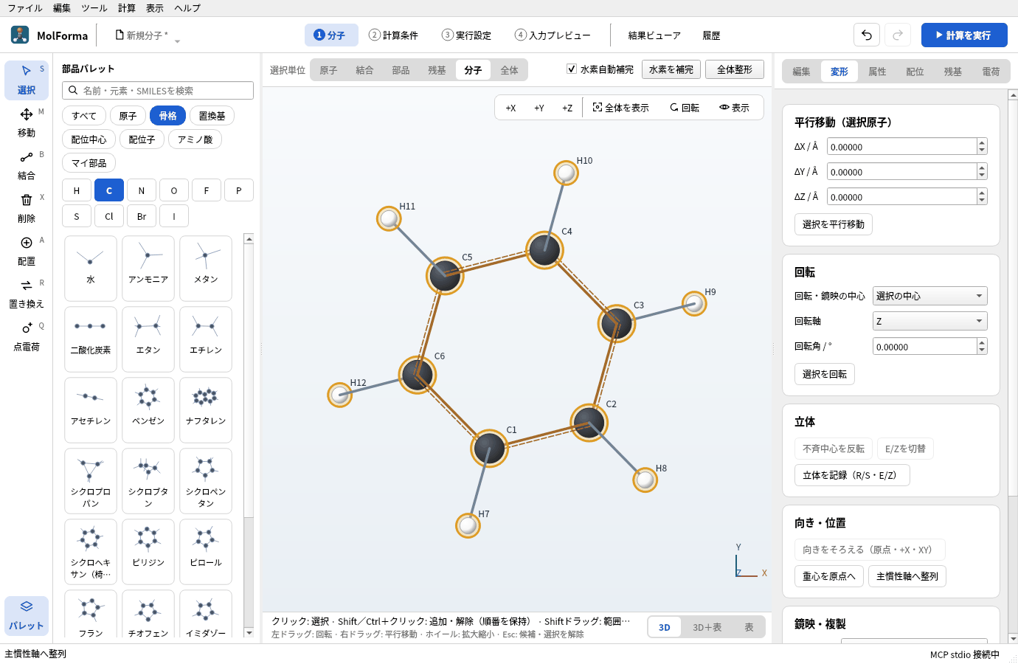Open the ファイル menu
The height and width of the screenshot is (664, 1018).
(25, 8)
